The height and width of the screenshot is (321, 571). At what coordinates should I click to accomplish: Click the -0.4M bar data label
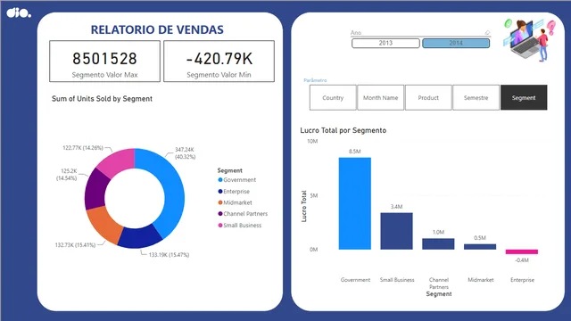coord(522,260)
